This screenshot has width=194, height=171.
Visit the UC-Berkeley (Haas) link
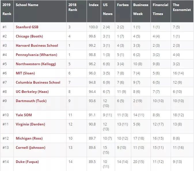click(x=32, y=91)
